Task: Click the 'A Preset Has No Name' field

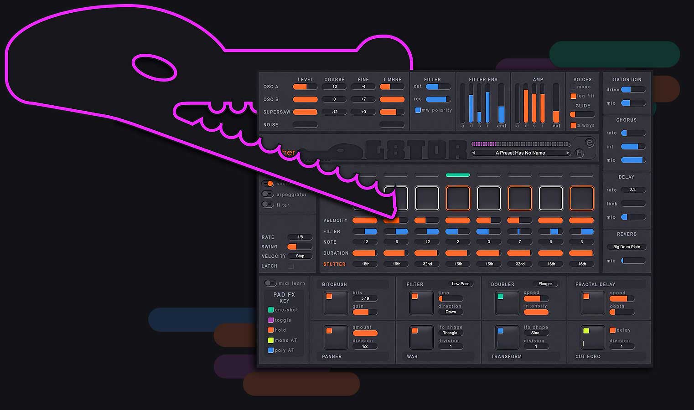Action: pyautogui.click(x=520, y=153)
